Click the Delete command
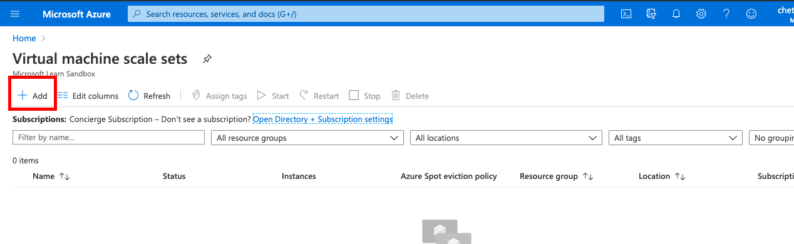This screenshot has width=794, height=244. click(410, 96)
